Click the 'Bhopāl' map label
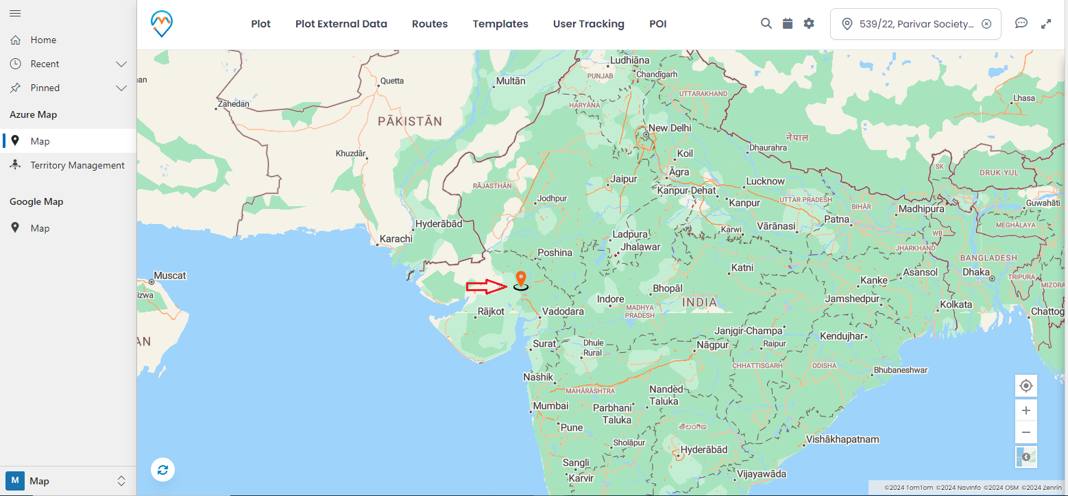This screenshot has width=1068, height=496. pos(668,288)
